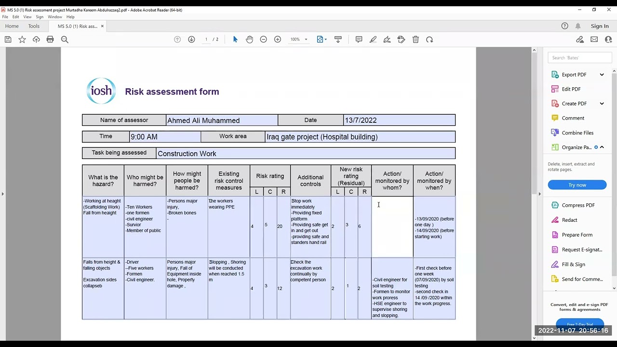Image resolution: width=617 pixels, height=347 pixels.
Task: Go to the next page arrow
Action: pos(191,40)
